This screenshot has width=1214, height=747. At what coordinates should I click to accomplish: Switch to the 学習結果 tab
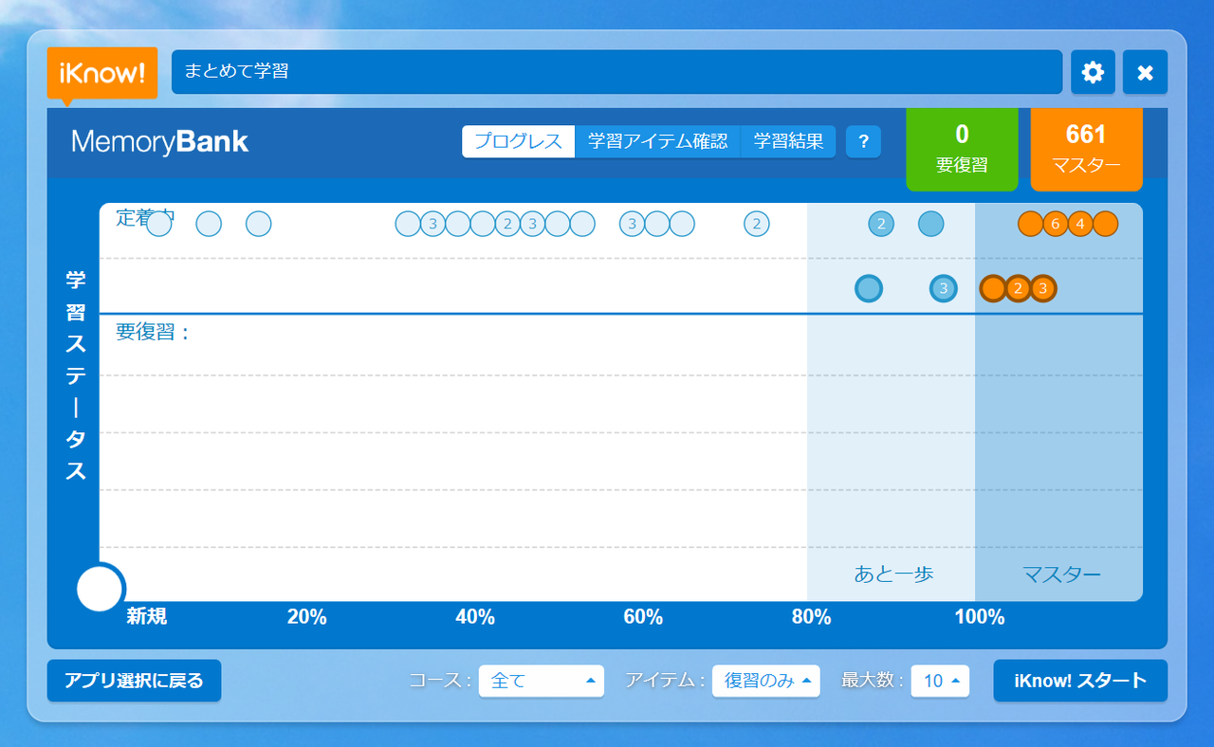788,142
